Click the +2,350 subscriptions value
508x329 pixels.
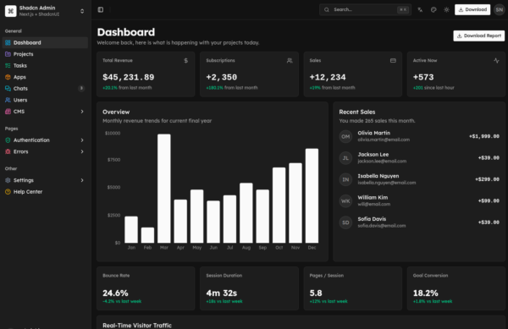222,77
